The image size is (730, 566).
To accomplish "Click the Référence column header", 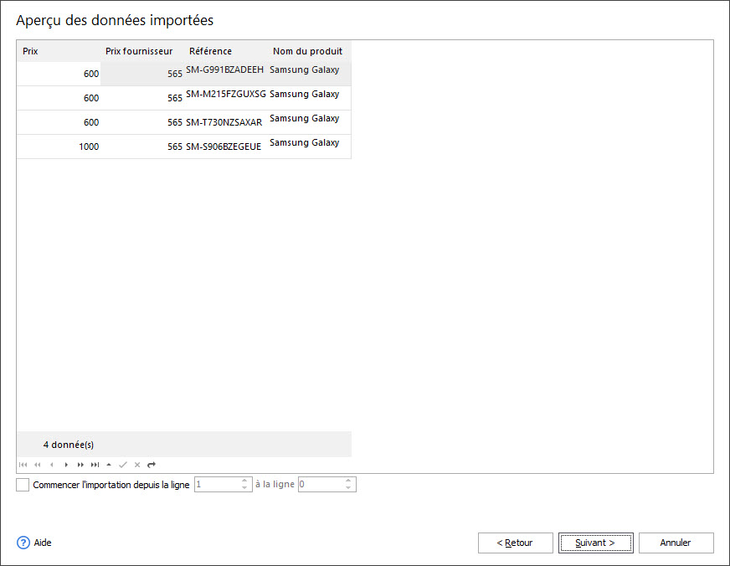I will click(x=226, y=51).
